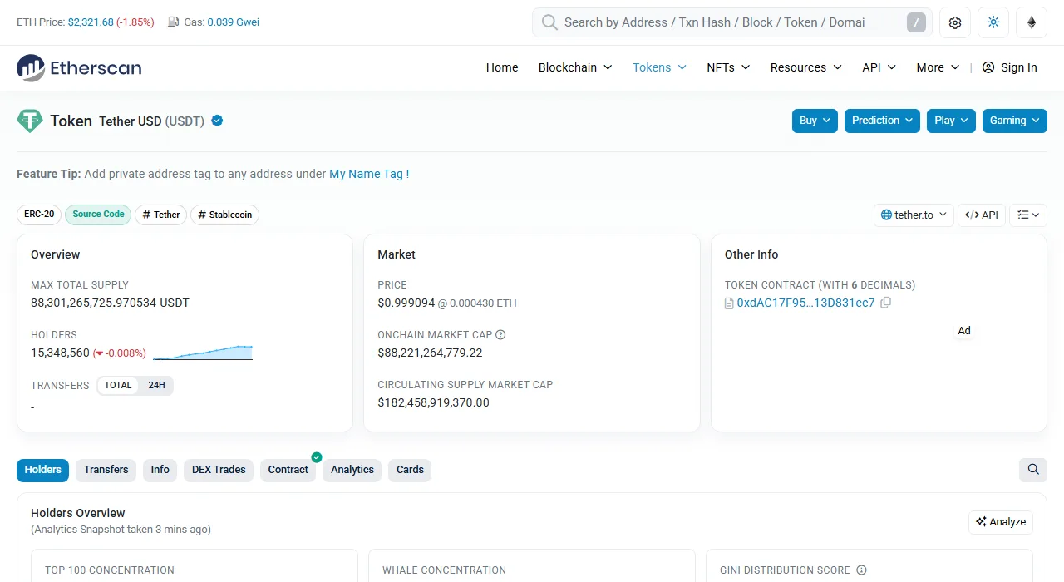Click the Tether token logo
The image size is (1064, 582).
coord(30,121)
